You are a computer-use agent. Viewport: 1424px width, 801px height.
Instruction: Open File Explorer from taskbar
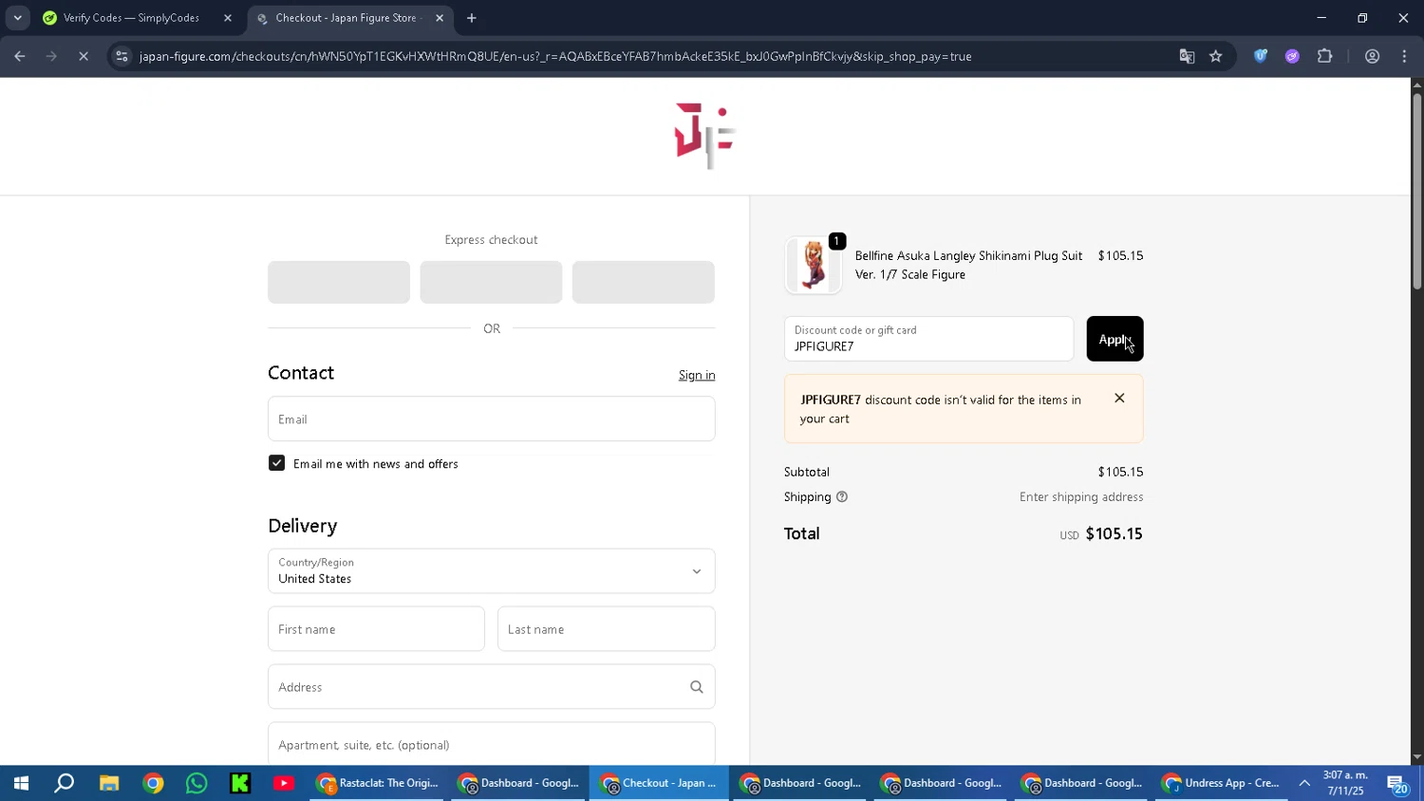pos(109,783)
